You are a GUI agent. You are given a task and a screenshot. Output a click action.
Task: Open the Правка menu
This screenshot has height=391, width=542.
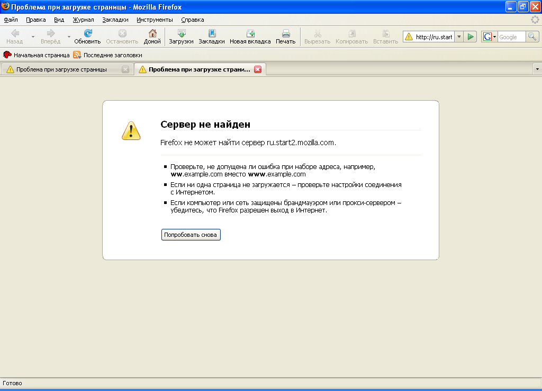(36, 20)
